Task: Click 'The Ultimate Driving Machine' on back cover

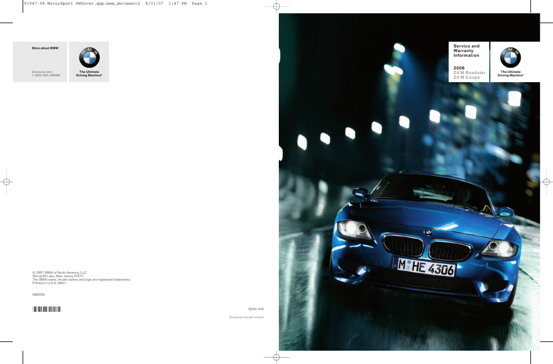Action: coord(89,73)
